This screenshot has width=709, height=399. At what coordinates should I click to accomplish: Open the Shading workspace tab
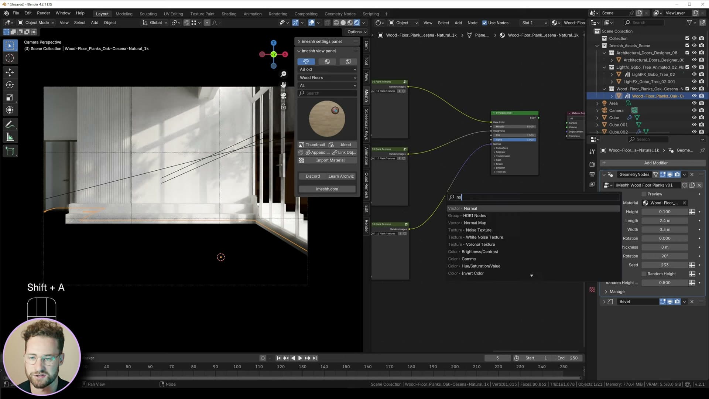click(229, 14)
